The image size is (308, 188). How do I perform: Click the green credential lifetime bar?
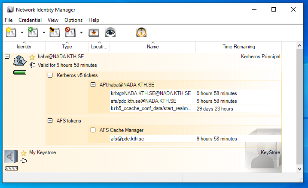click(x=20, y=73)
